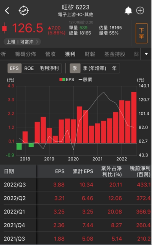Tap the 業外占淨利比 (%) column header
The height and width of the screenshot is (245, 152).
(112, 171)
